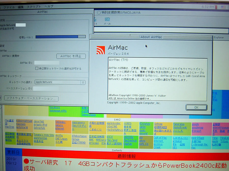Open the macrumors link
Image resolution: width=229 pixels, height=171 pixels.
click(x=78, y=123)
